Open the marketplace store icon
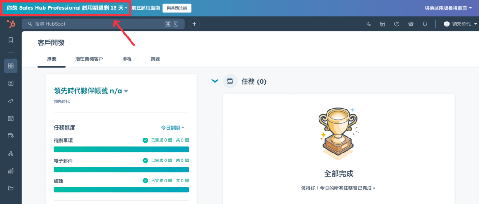This screenshot has height=204, width=479. 383,24
